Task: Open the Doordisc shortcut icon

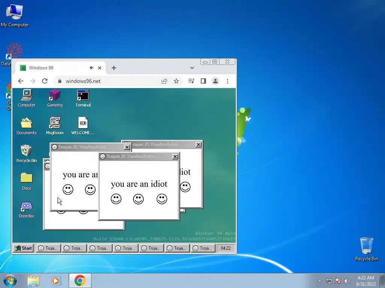Action: tap(27, 209)
